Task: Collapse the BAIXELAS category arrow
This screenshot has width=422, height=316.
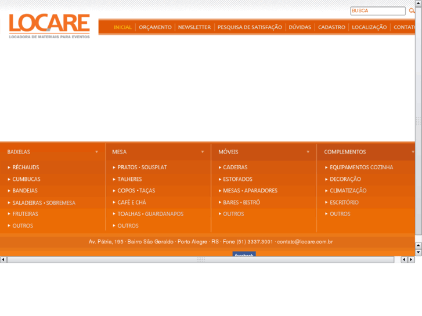Action: [96, 152]
